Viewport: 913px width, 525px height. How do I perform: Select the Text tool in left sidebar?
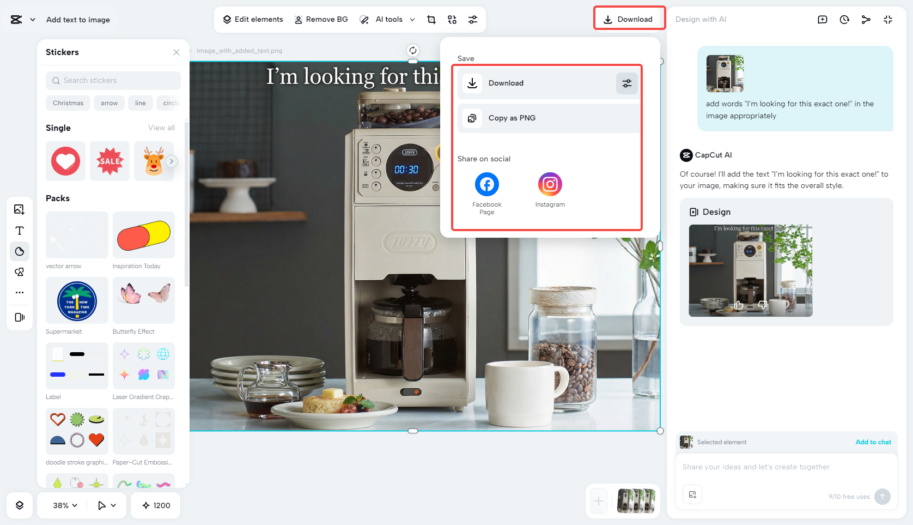pos(20,231)
